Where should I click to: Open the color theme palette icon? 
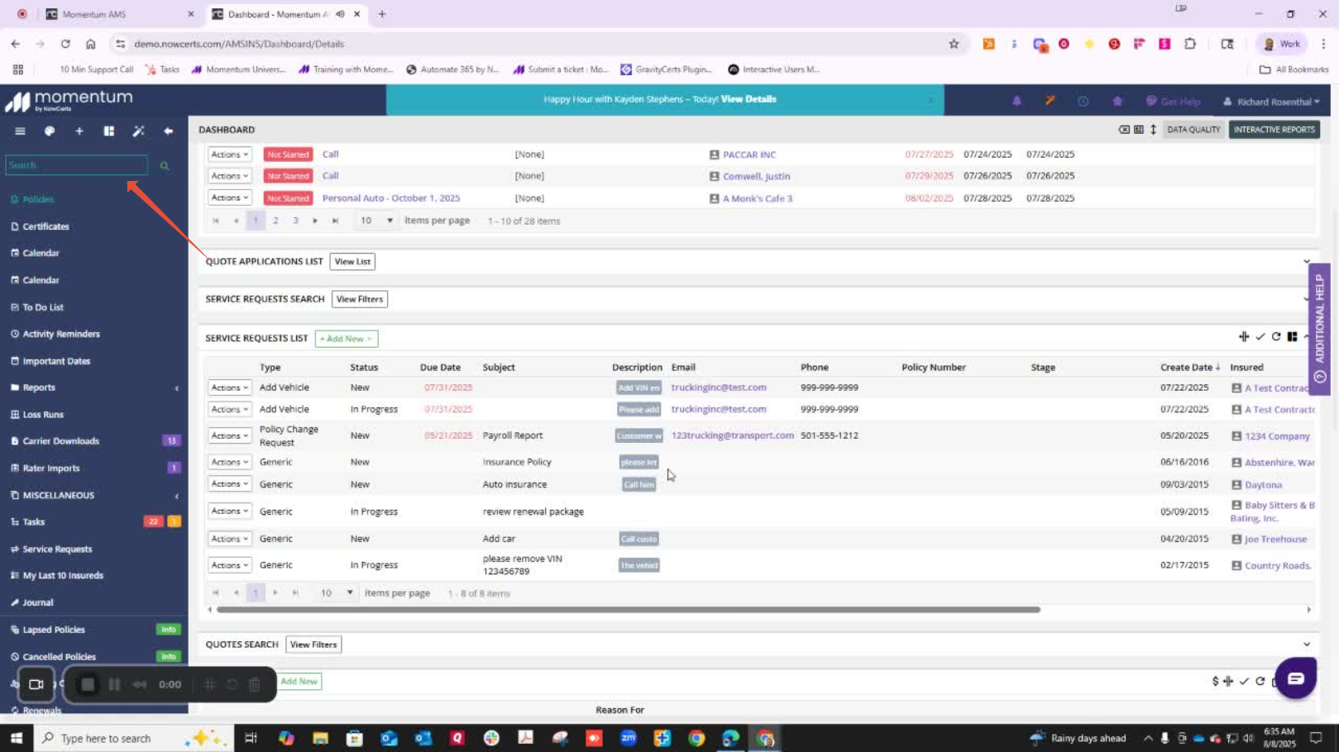tap(50, 131)
